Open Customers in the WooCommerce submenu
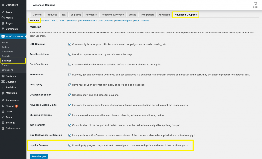The image size is (262, 159). point(7,52)
